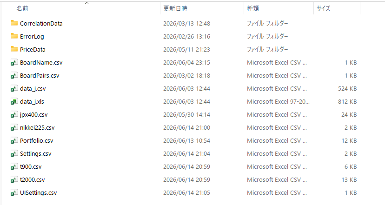
Task: Select the nikkei225.csv file name
Action: (x=37, y=128)
